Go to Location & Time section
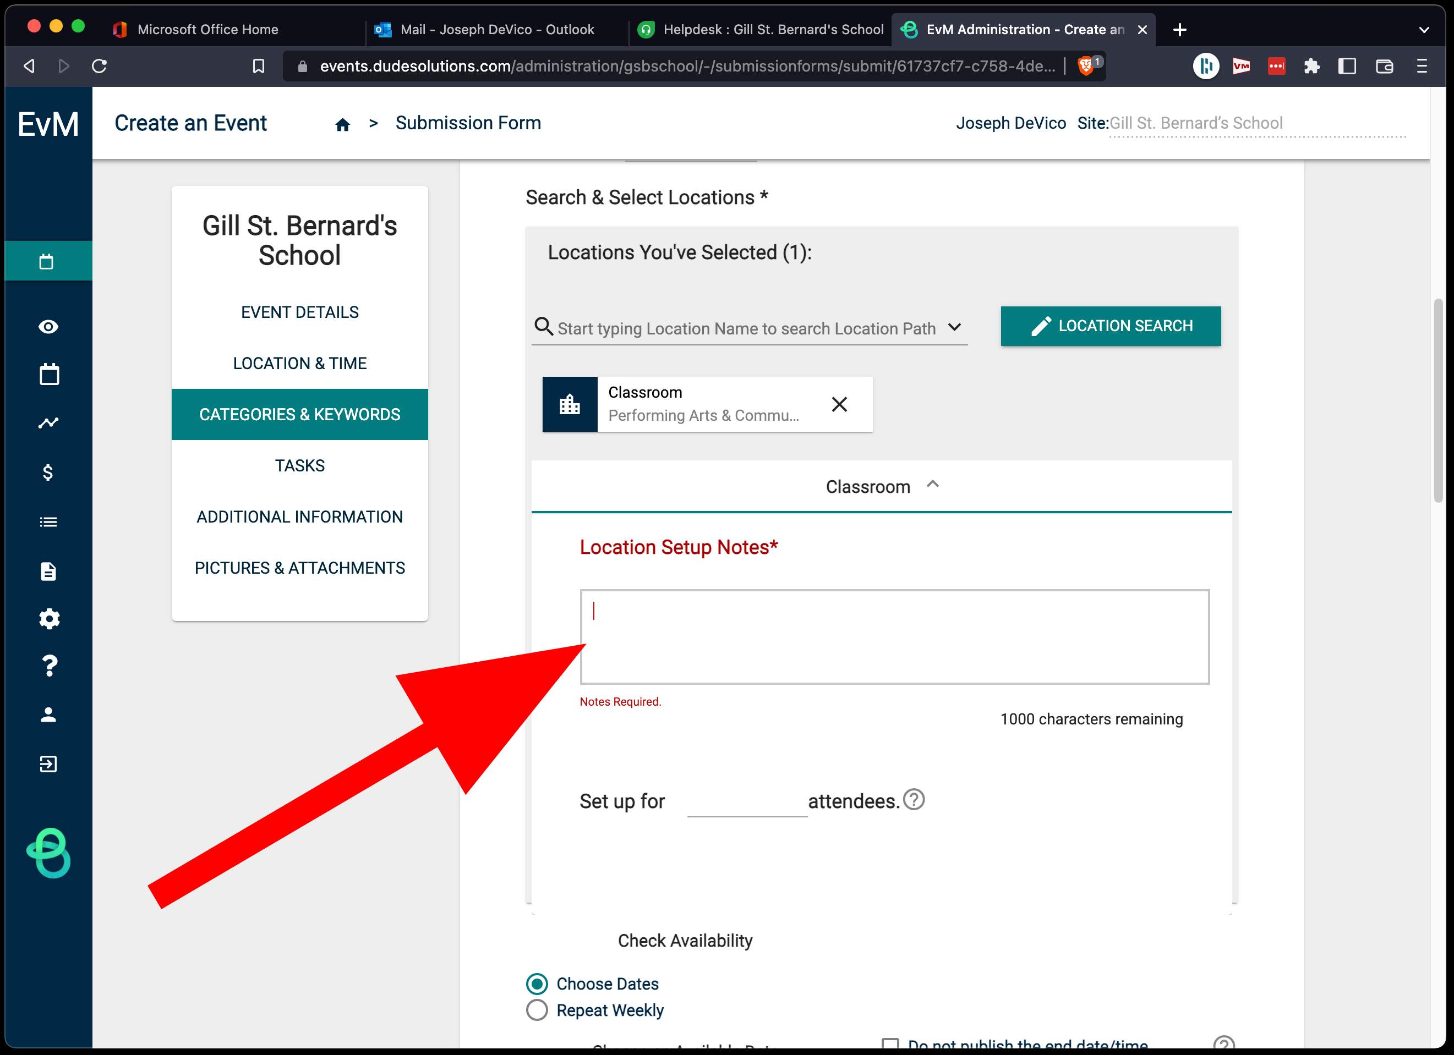The image size is (1454, 1055). coord(299,364)
